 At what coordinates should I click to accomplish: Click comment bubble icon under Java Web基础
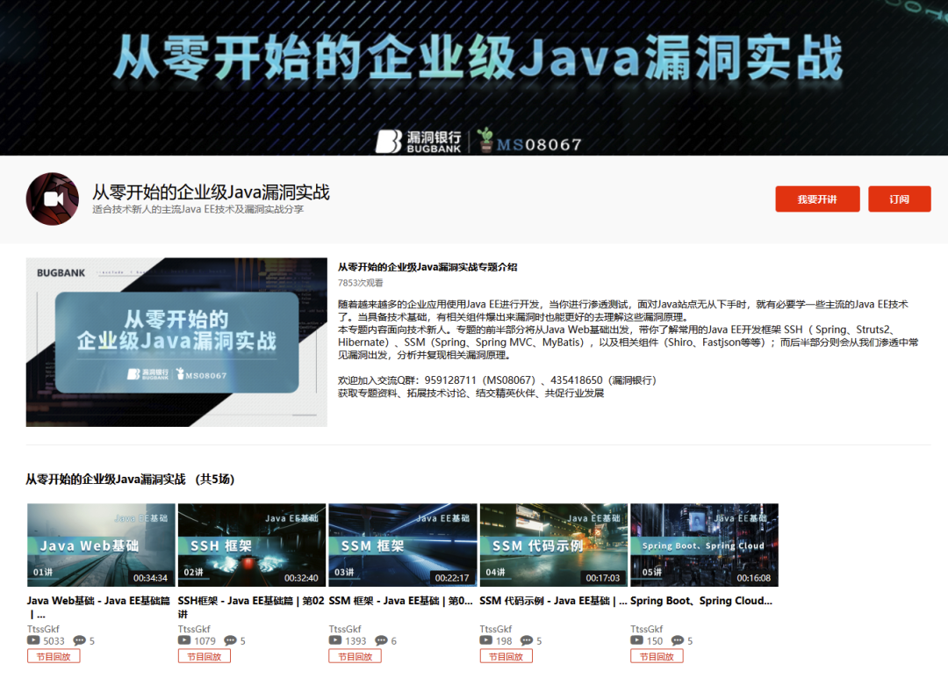point(79,640)
